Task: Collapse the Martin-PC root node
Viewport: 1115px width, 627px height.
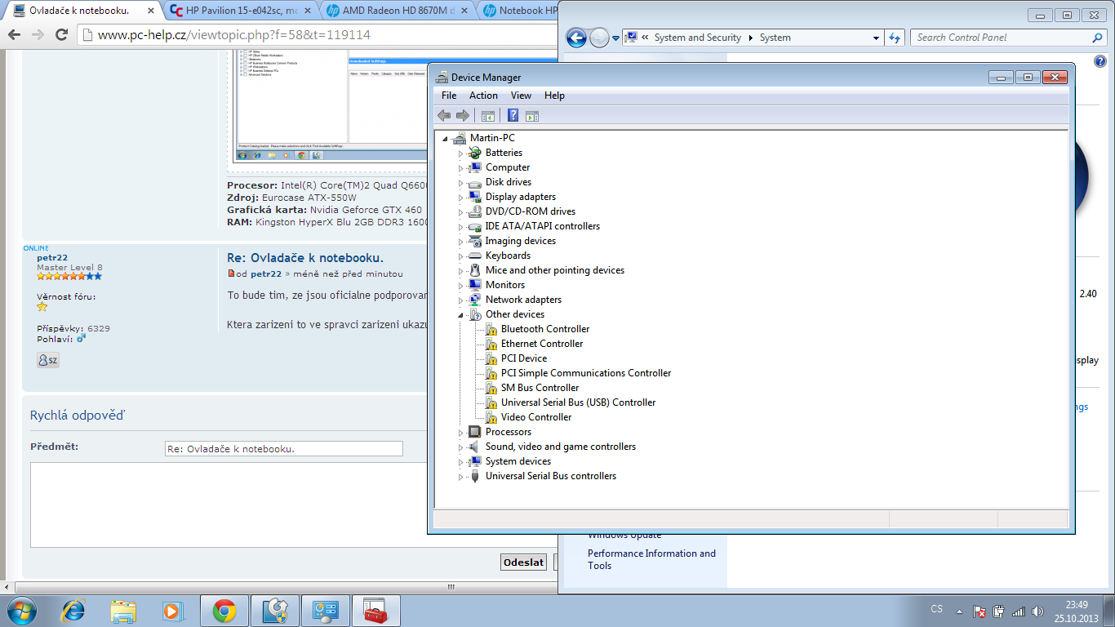Action: pos(445,139)
